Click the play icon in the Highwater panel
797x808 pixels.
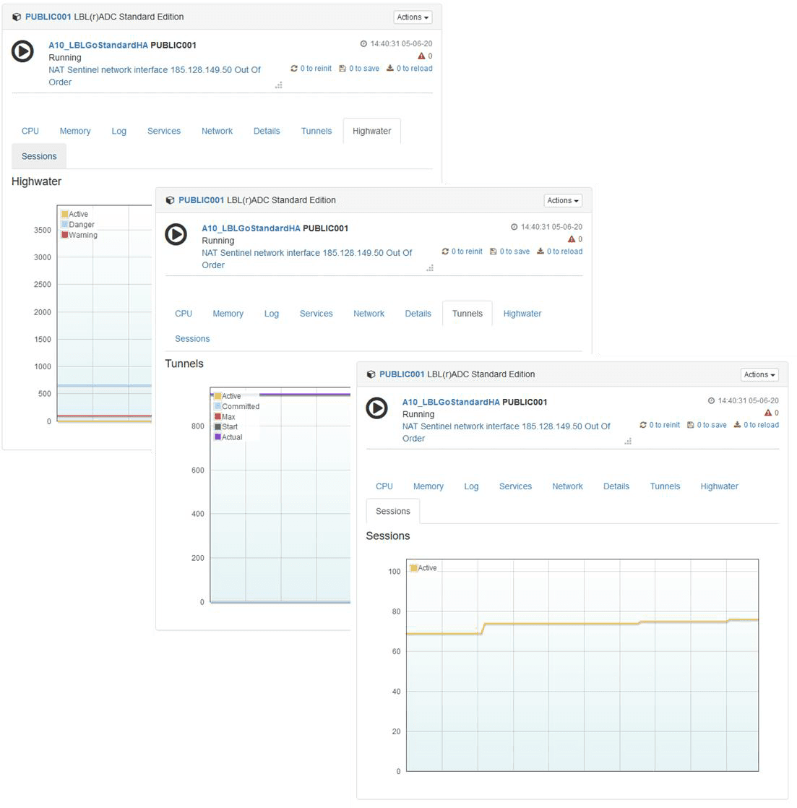[x=22, y=51]
